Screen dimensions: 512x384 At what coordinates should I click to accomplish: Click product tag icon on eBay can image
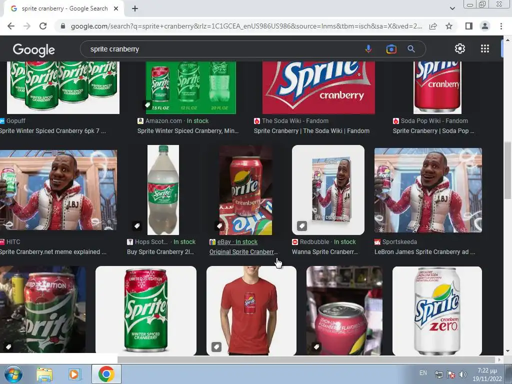pyautogui.click(x=219, y=225)
